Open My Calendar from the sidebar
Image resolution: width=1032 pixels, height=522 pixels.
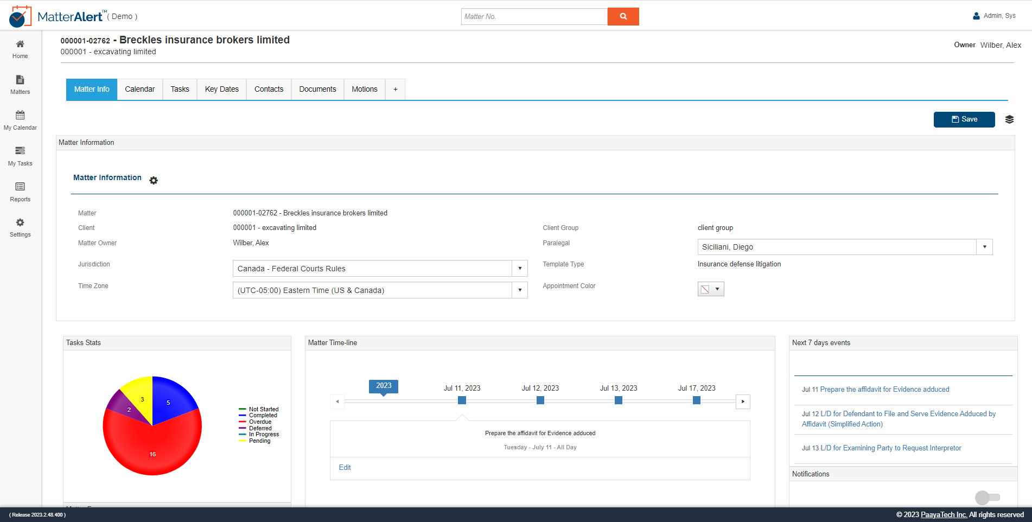[x=20, y=120]
